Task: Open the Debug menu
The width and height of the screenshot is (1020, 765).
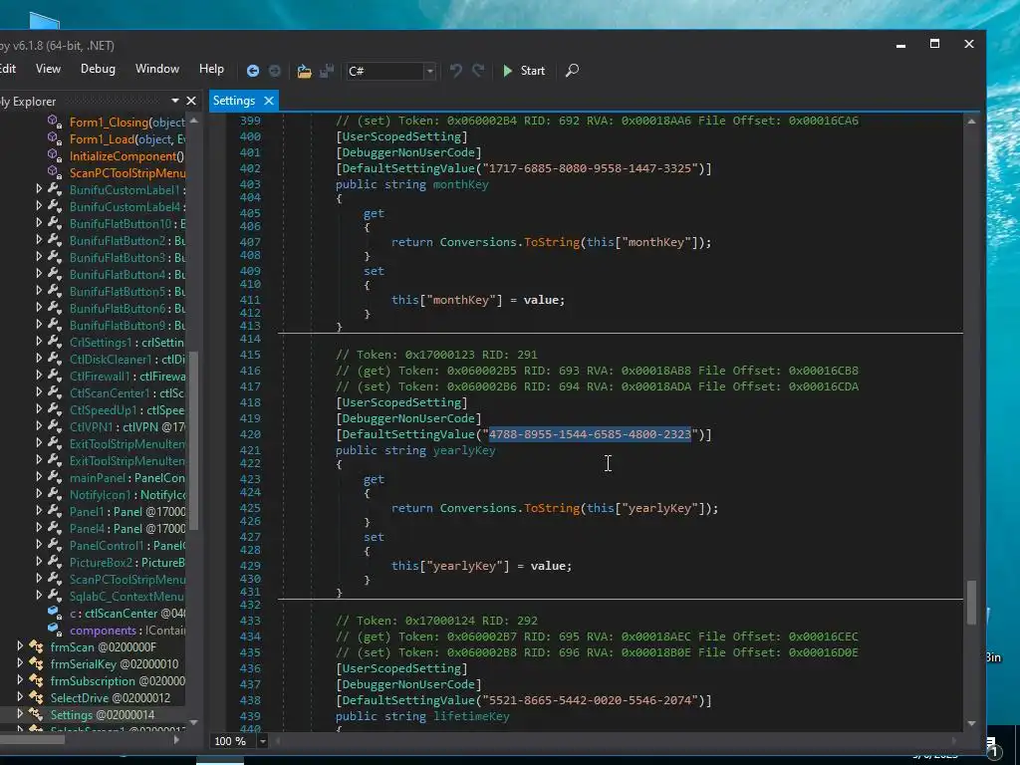Action: pos(98,69)
